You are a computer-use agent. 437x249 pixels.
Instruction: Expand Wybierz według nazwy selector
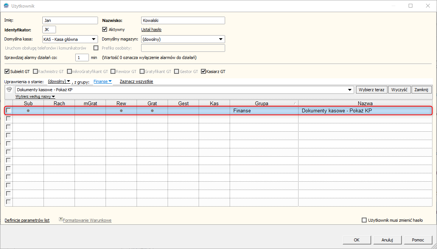tap(35, 96)
